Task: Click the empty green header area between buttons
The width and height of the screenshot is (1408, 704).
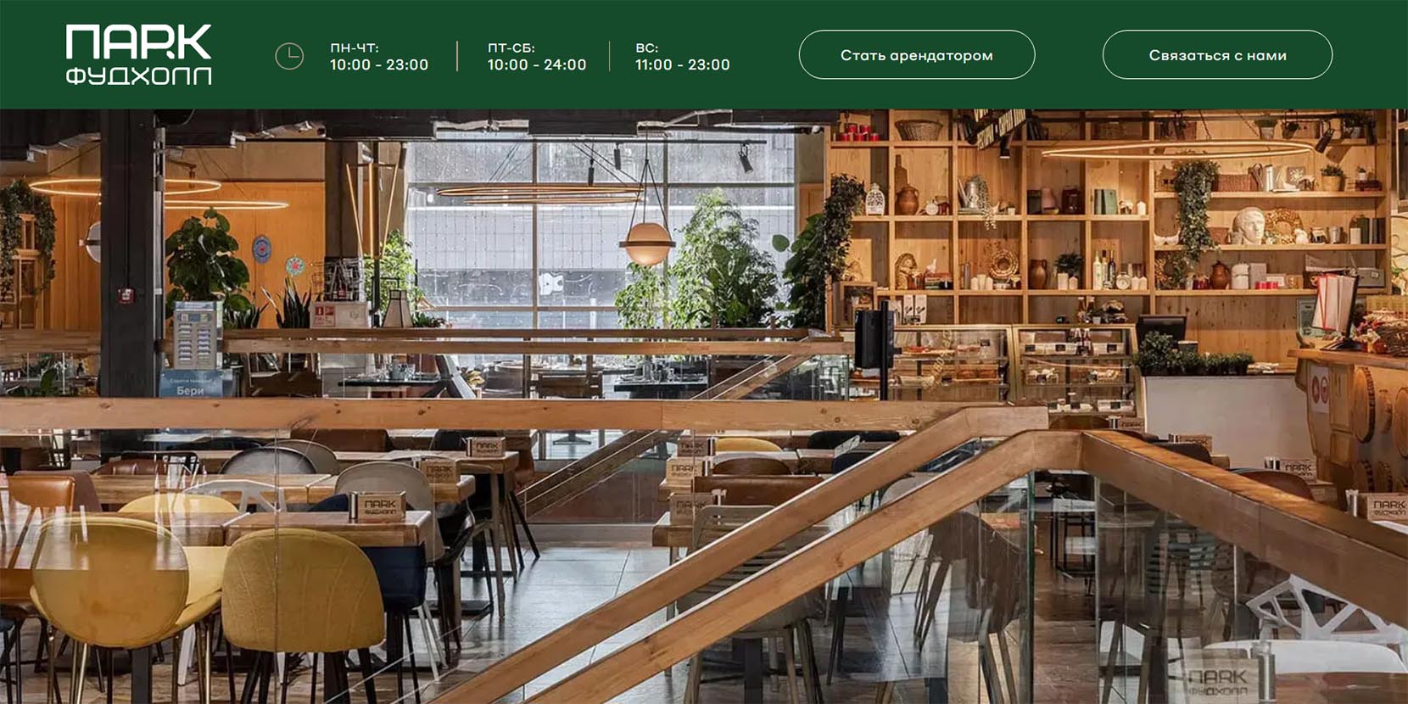Action: (x=1069, y=55)
